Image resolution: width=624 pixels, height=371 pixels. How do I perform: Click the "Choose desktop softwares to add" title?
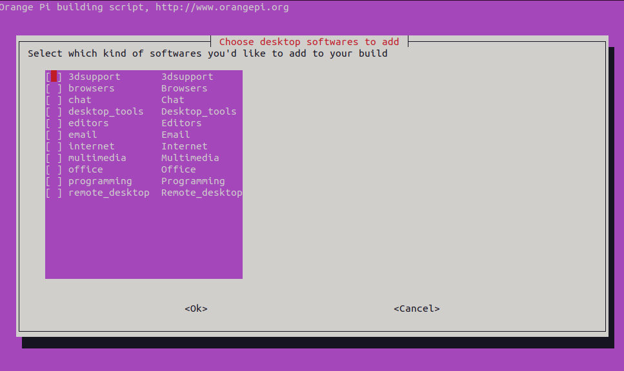[309, 42]
